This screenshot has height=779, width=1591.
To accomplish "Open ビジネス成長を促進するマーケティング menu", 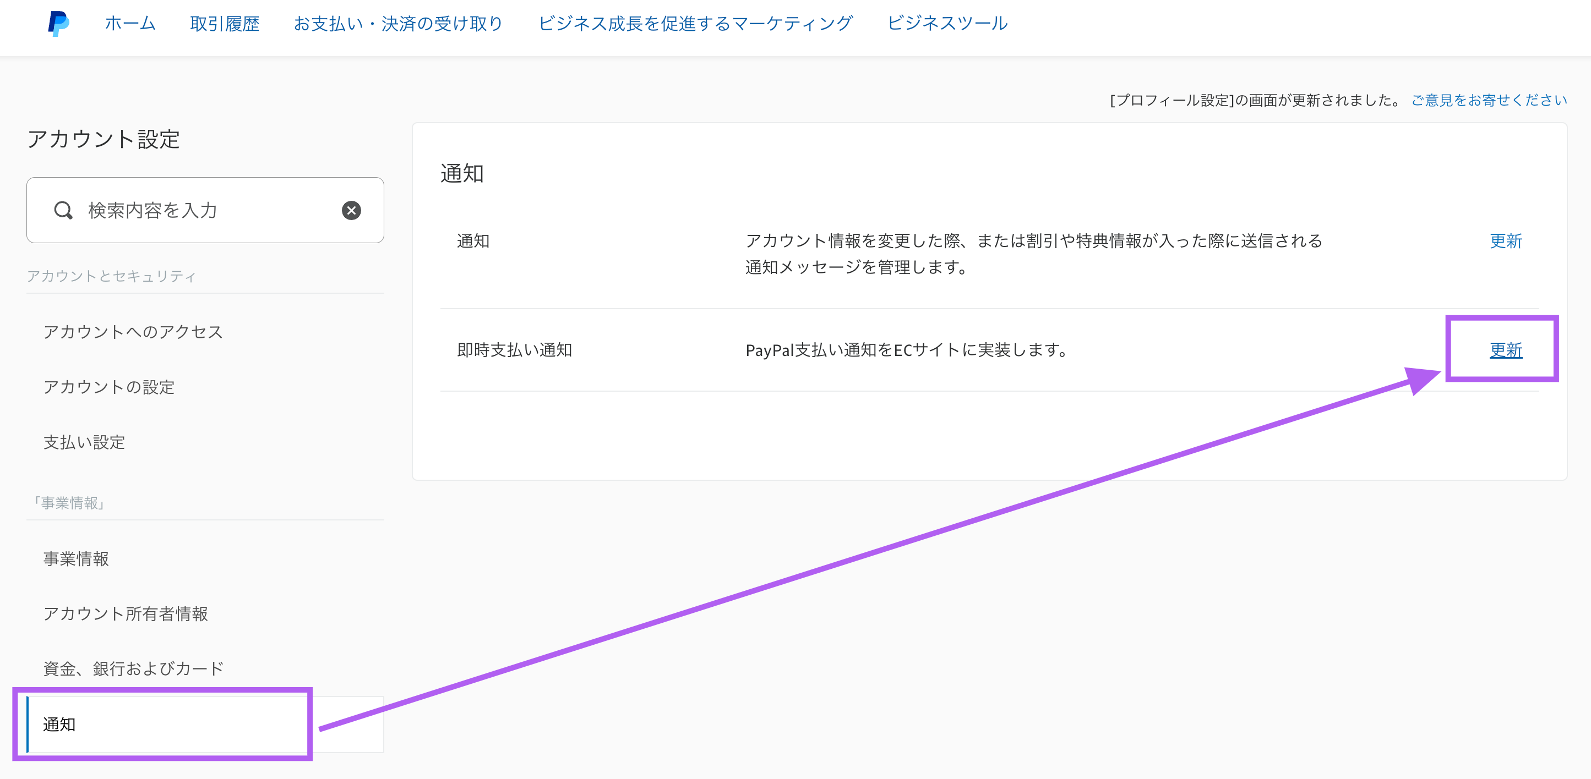I will click(695, 24).
